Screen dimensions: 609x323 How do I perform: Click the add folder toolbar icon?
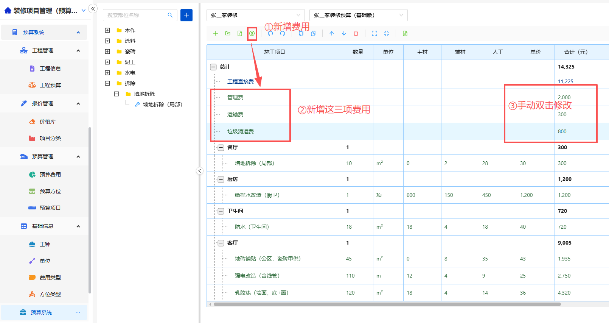tap(228, 33)
